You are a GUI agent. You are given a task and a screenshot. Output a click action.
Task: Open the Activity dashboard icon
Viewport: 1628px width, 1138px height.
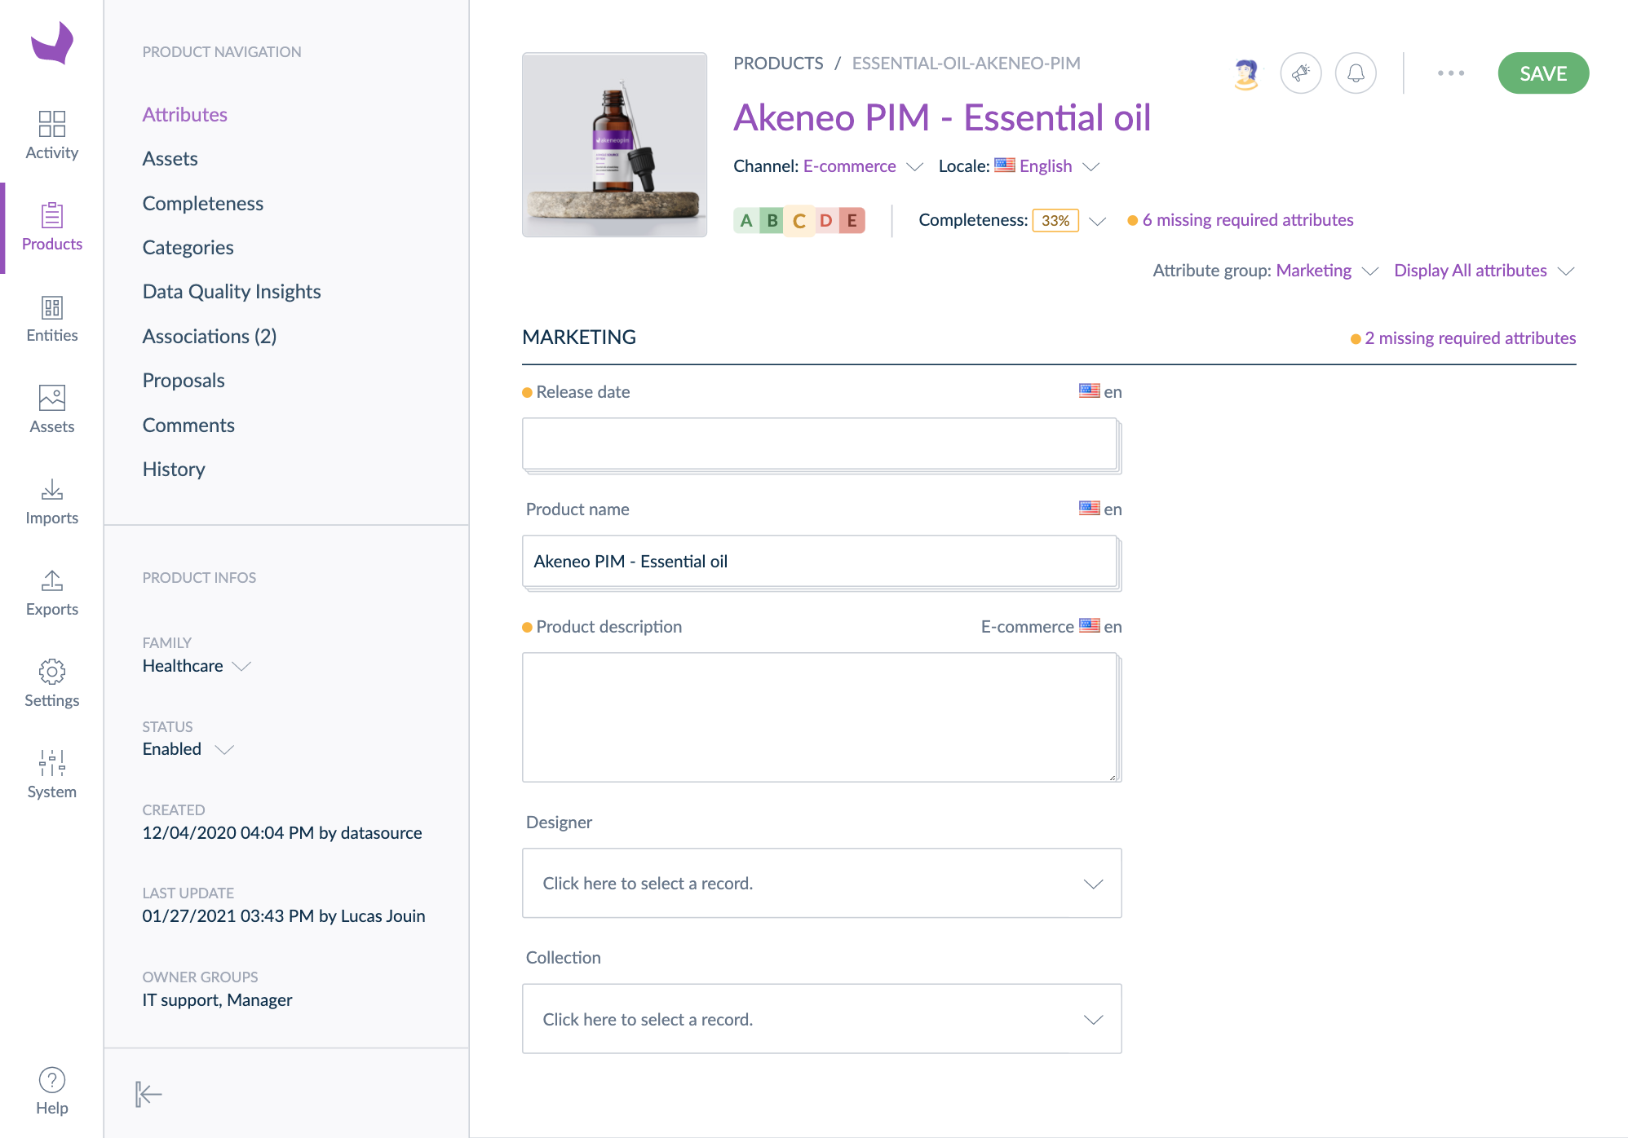tap(51, 124)
